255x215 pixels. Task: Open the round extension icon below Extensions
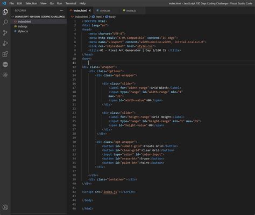coord(5,65)
